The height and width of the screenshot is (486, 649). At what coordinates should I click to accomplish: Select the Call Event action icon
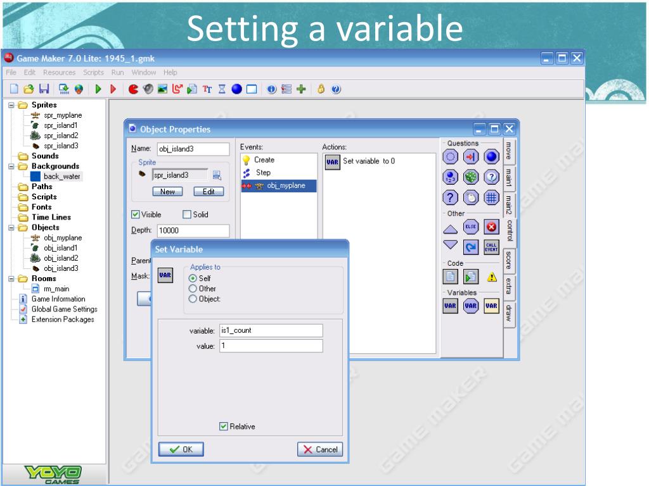491,247
